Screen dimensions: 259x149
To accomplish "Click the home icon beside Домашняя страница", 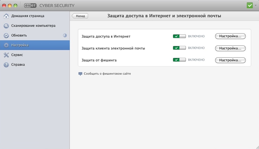I will coord(6,16).
